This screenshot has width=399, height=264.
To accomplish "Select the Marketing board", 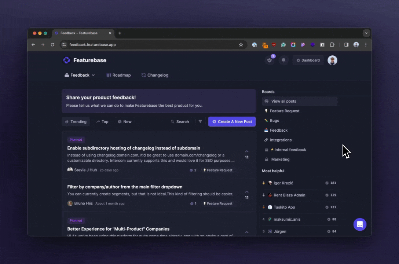I will point(300,159).
